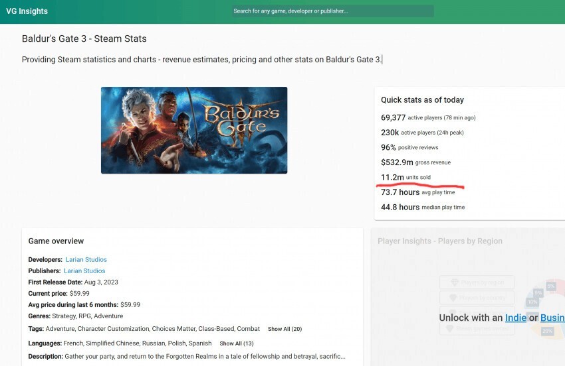Click the Business plan unlock link
The width and height of the screenshot is (565, 366).
(552, 318)
